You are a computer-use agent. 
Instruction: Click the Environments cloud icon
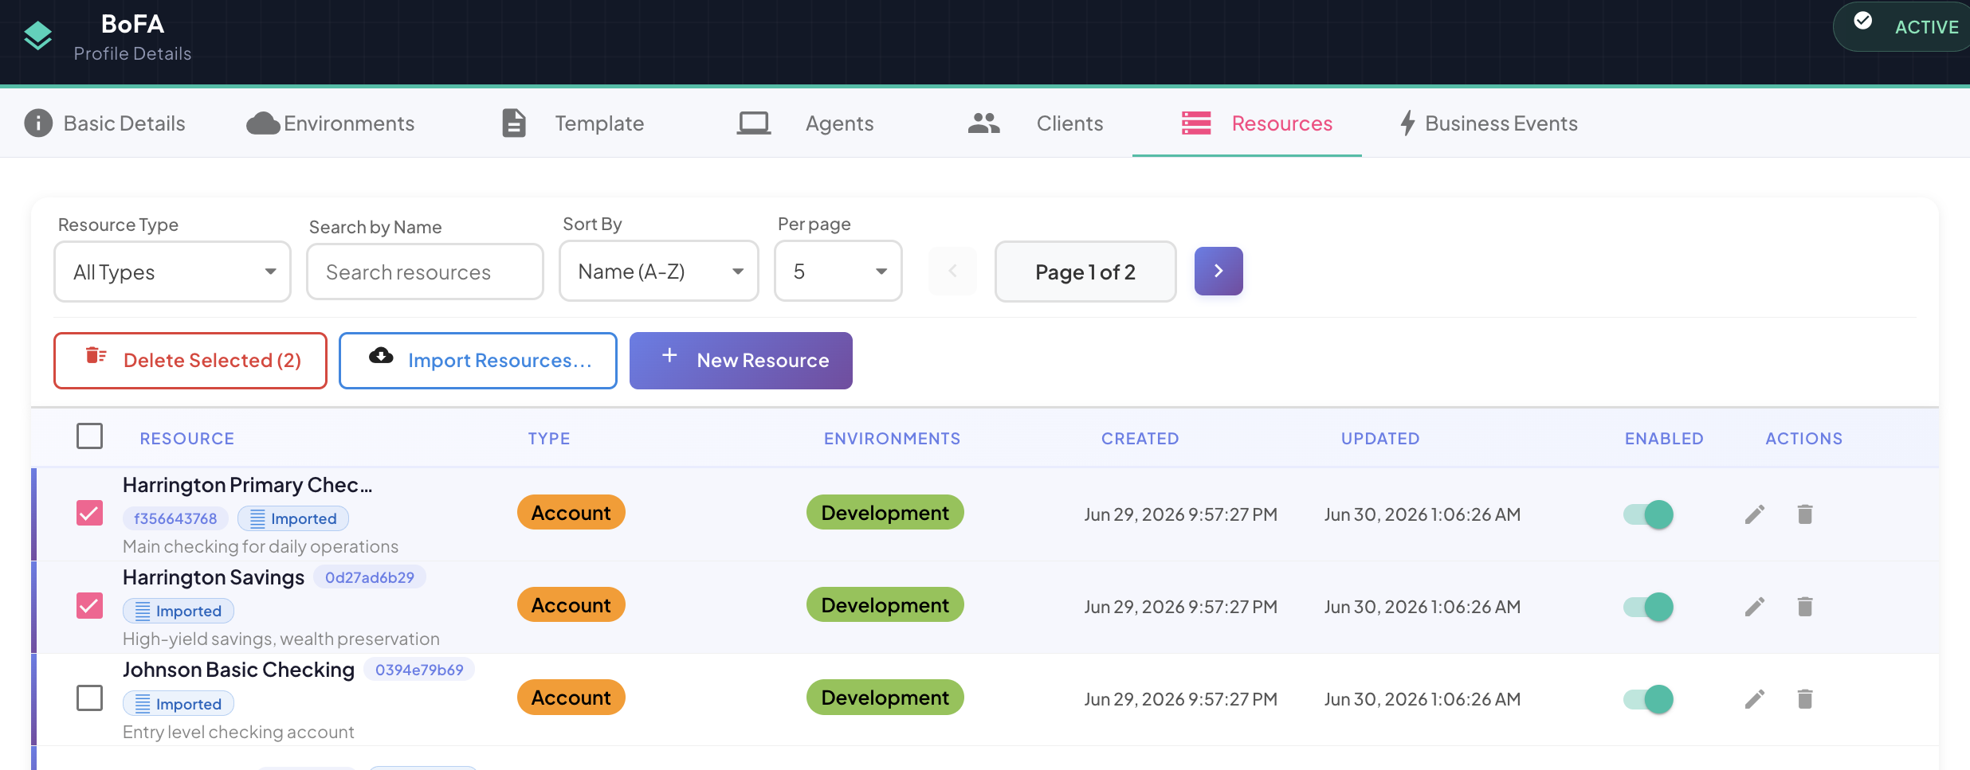[263, 123]
